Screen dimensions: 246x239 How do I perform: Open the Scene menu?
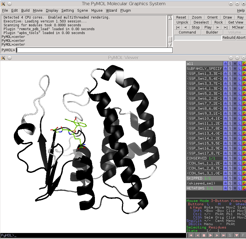[x=82, y=10]
